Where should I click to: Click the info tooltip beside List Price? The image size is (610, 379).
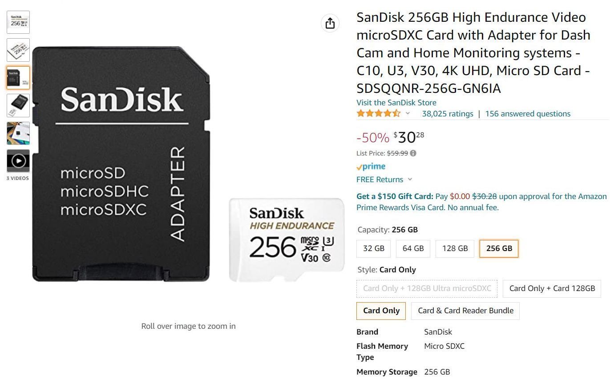click(x=414, y=153)
